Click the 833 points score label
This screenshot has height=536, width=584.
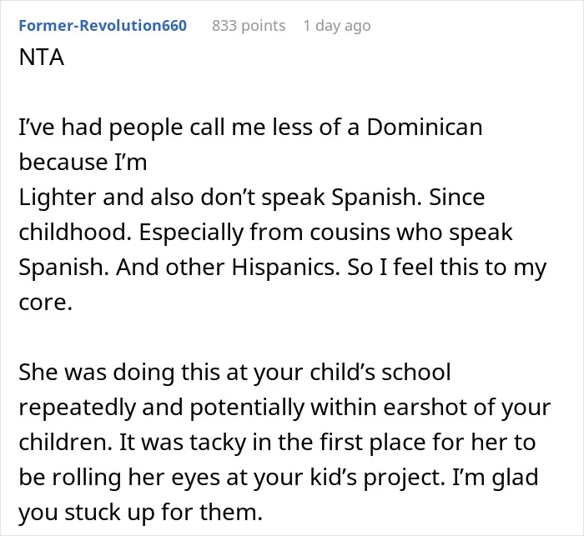[x=249, y=26]
